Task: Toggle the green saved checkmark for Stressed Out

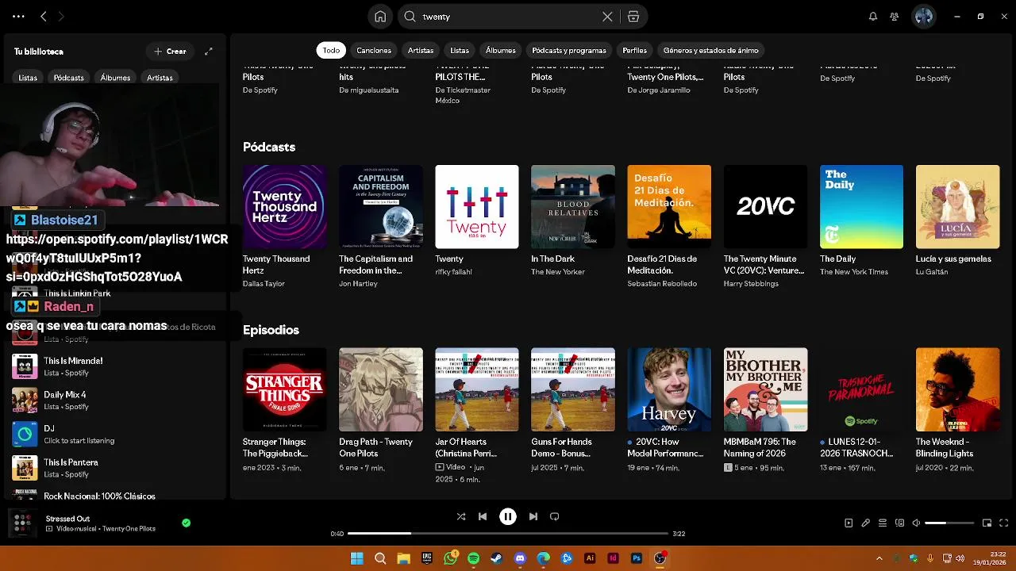Action: coord(186,523)
